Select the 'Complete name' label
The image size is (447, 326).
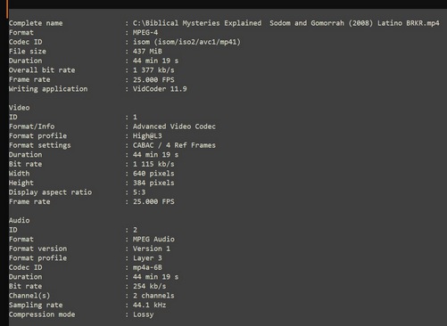coord(36,23)
